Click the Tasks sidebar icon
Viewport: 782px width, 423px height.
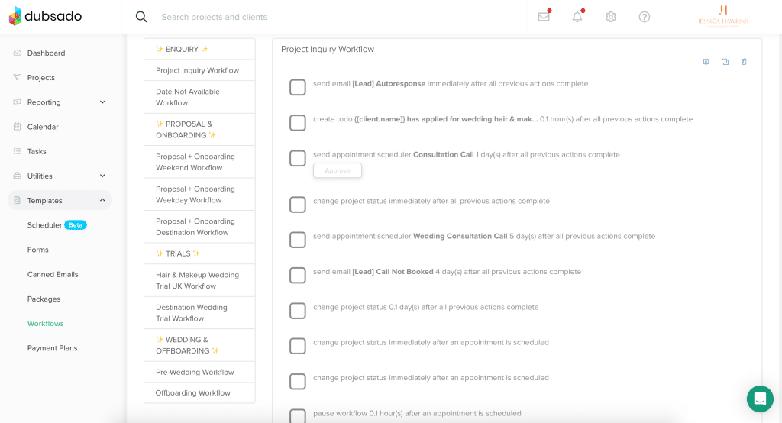(x=18, y=151)
